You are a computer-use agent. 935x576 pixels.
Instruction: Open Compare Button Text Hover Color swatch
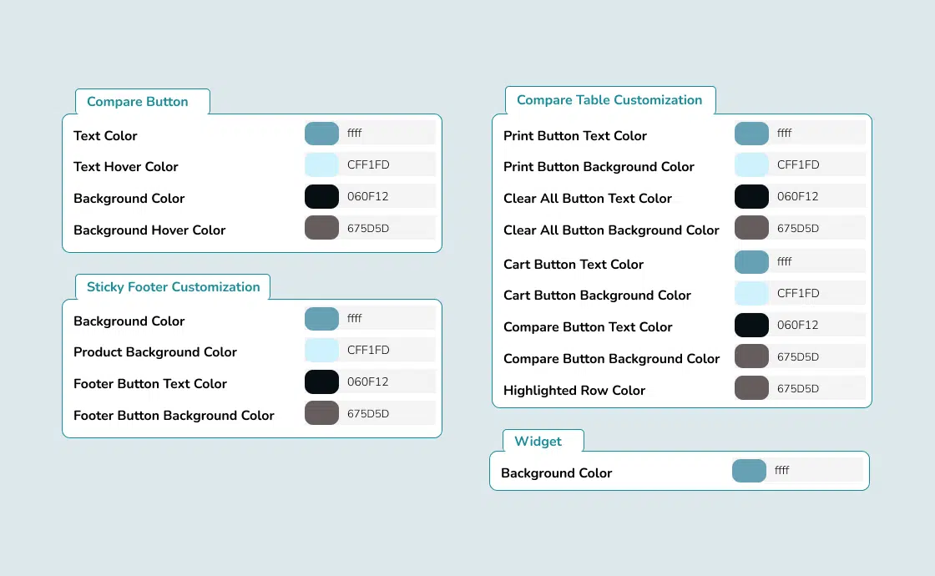click(x=321, y=165)
